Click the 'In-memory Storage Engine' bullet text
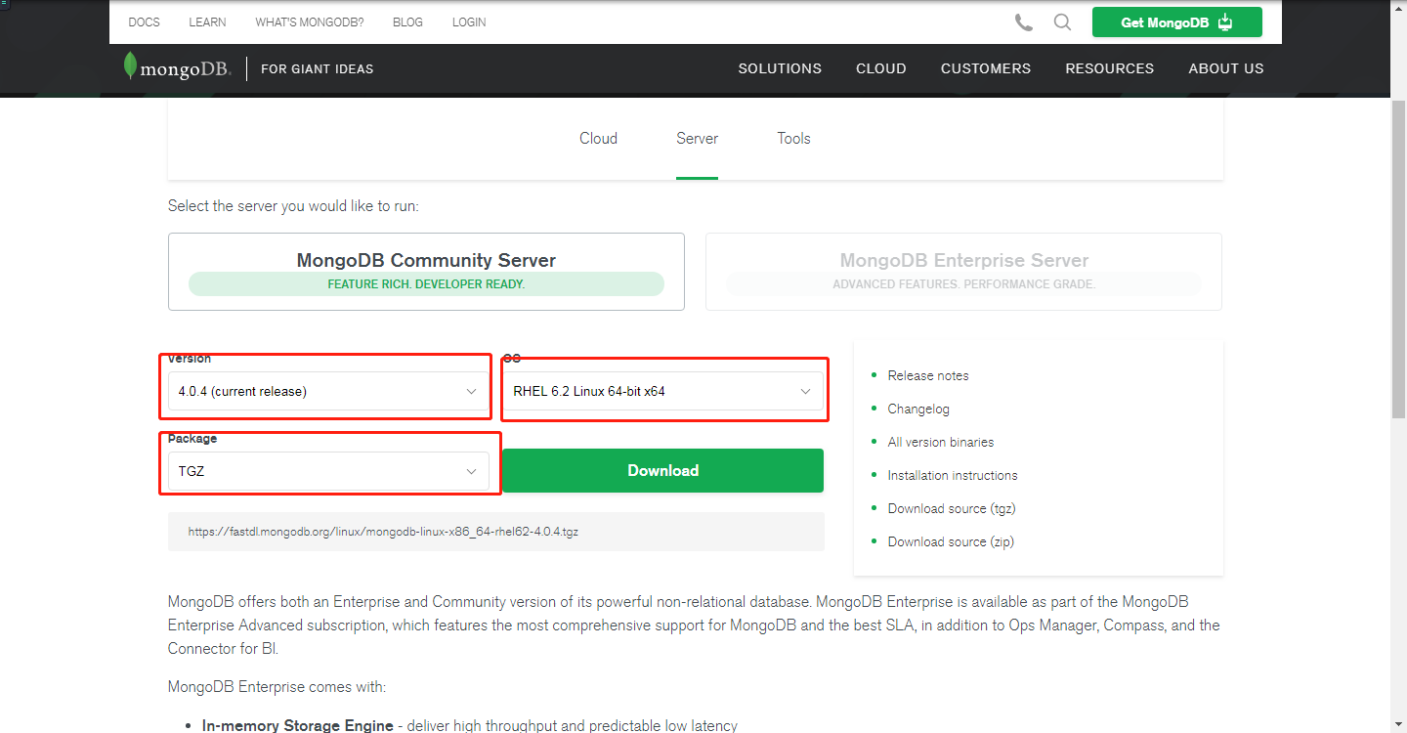Viewport: 1407px width, 733px height. (298, 725)
